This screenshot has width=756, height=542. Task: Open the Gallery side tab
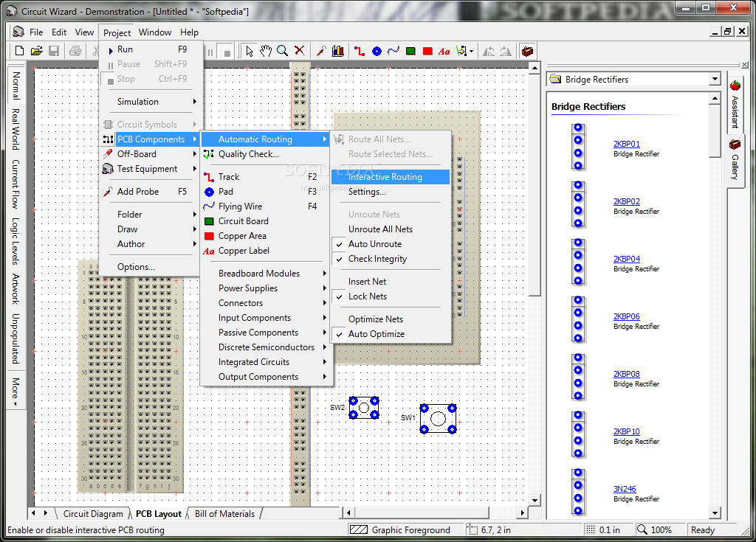tap(735, 160)
